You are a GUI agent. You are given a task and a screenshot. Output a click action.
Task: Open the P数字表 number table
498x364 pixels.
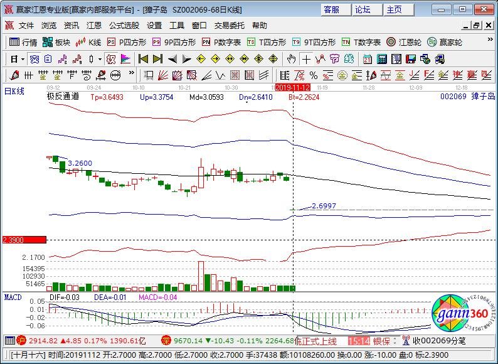[x=221, y=42]
